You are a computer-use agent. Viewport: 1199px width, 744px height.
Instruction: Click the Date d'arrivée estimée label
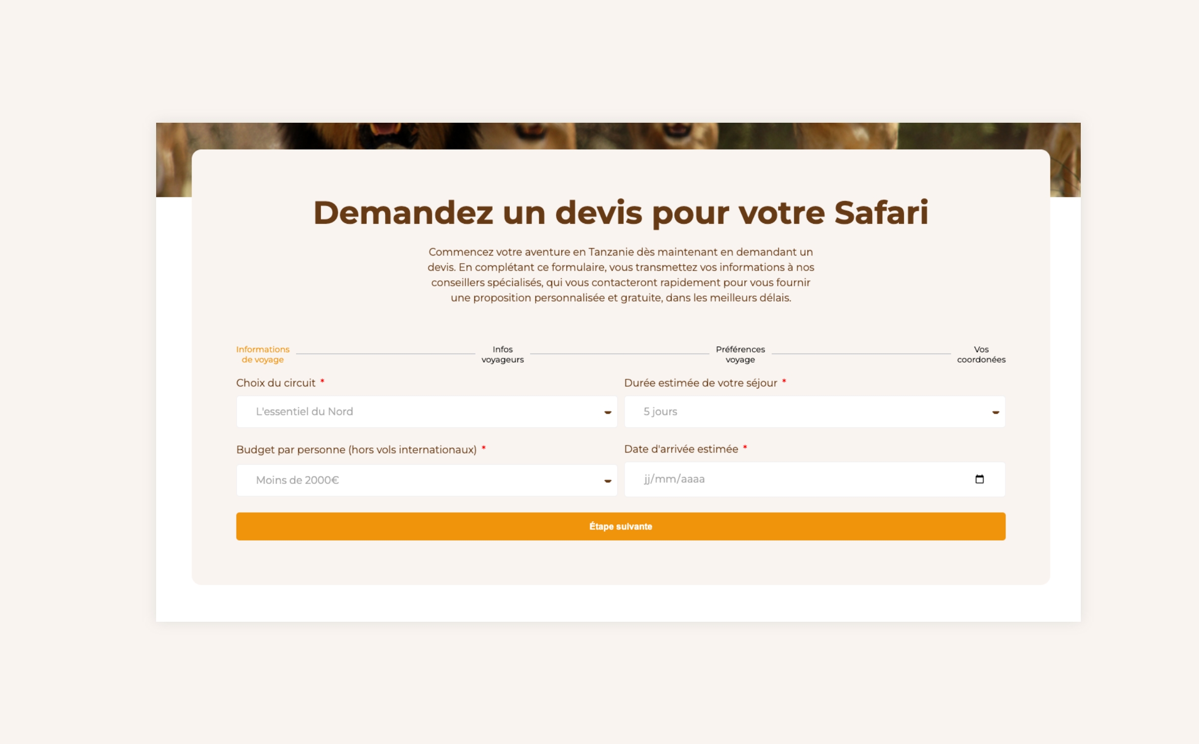click(x=681, y=449)
